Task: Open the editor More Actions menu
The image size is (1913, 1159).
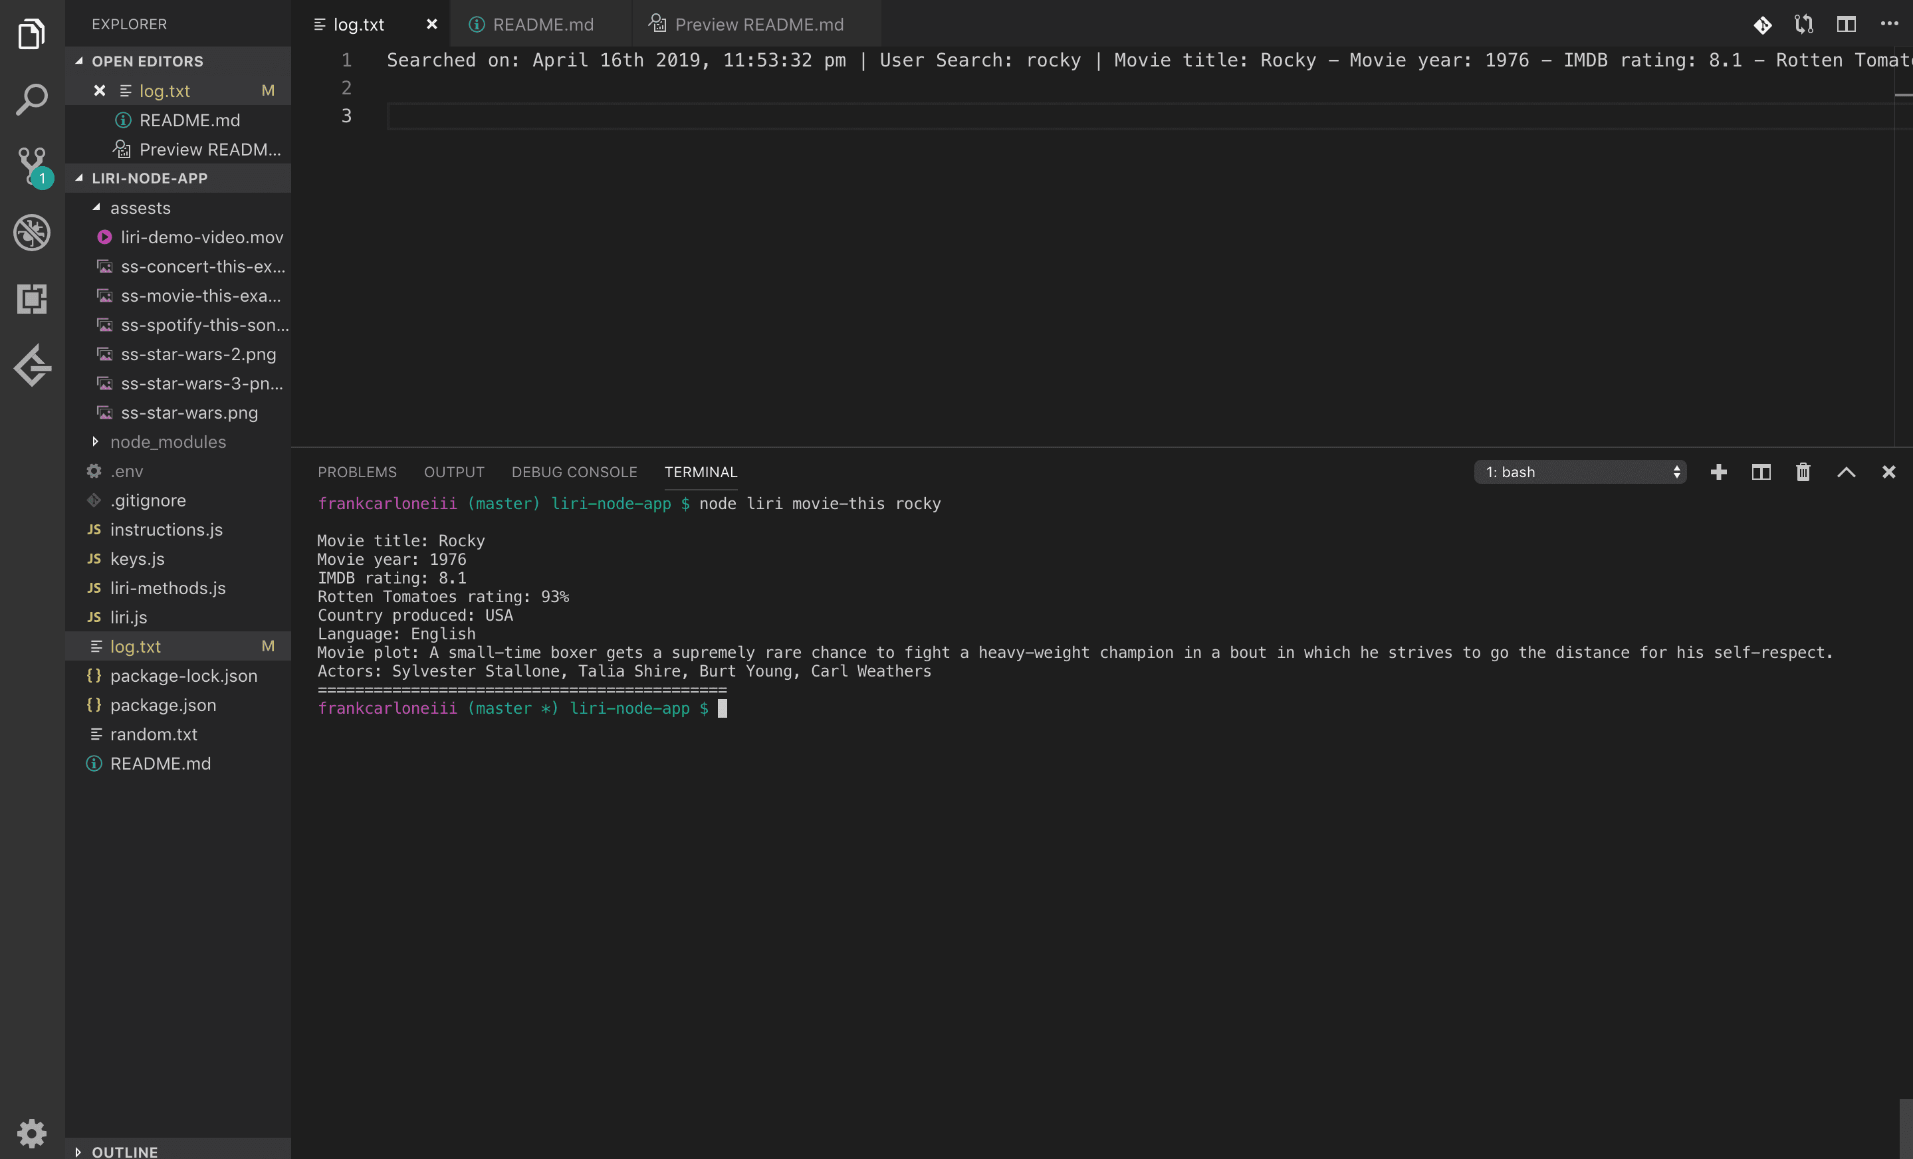Action: 1889,24
